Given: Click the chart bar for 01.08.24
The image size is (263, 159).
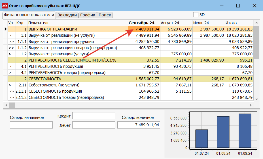Looking at the screenshot, I should [223, 132].
